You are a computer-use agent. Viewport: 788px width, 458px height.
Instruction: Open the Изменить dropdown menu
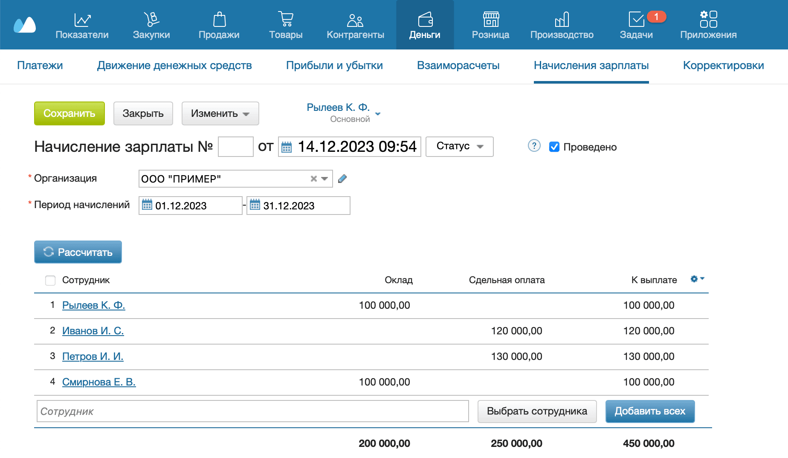point(220,113)
